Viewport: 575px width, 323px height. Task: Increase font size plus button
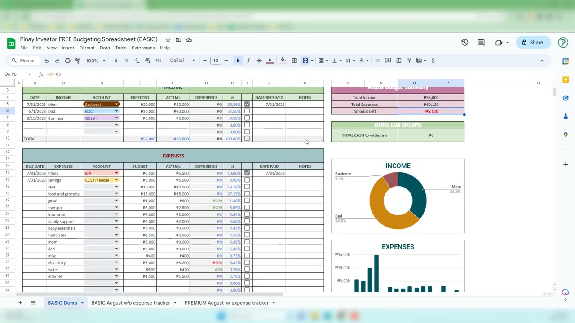tap(226, 61)
